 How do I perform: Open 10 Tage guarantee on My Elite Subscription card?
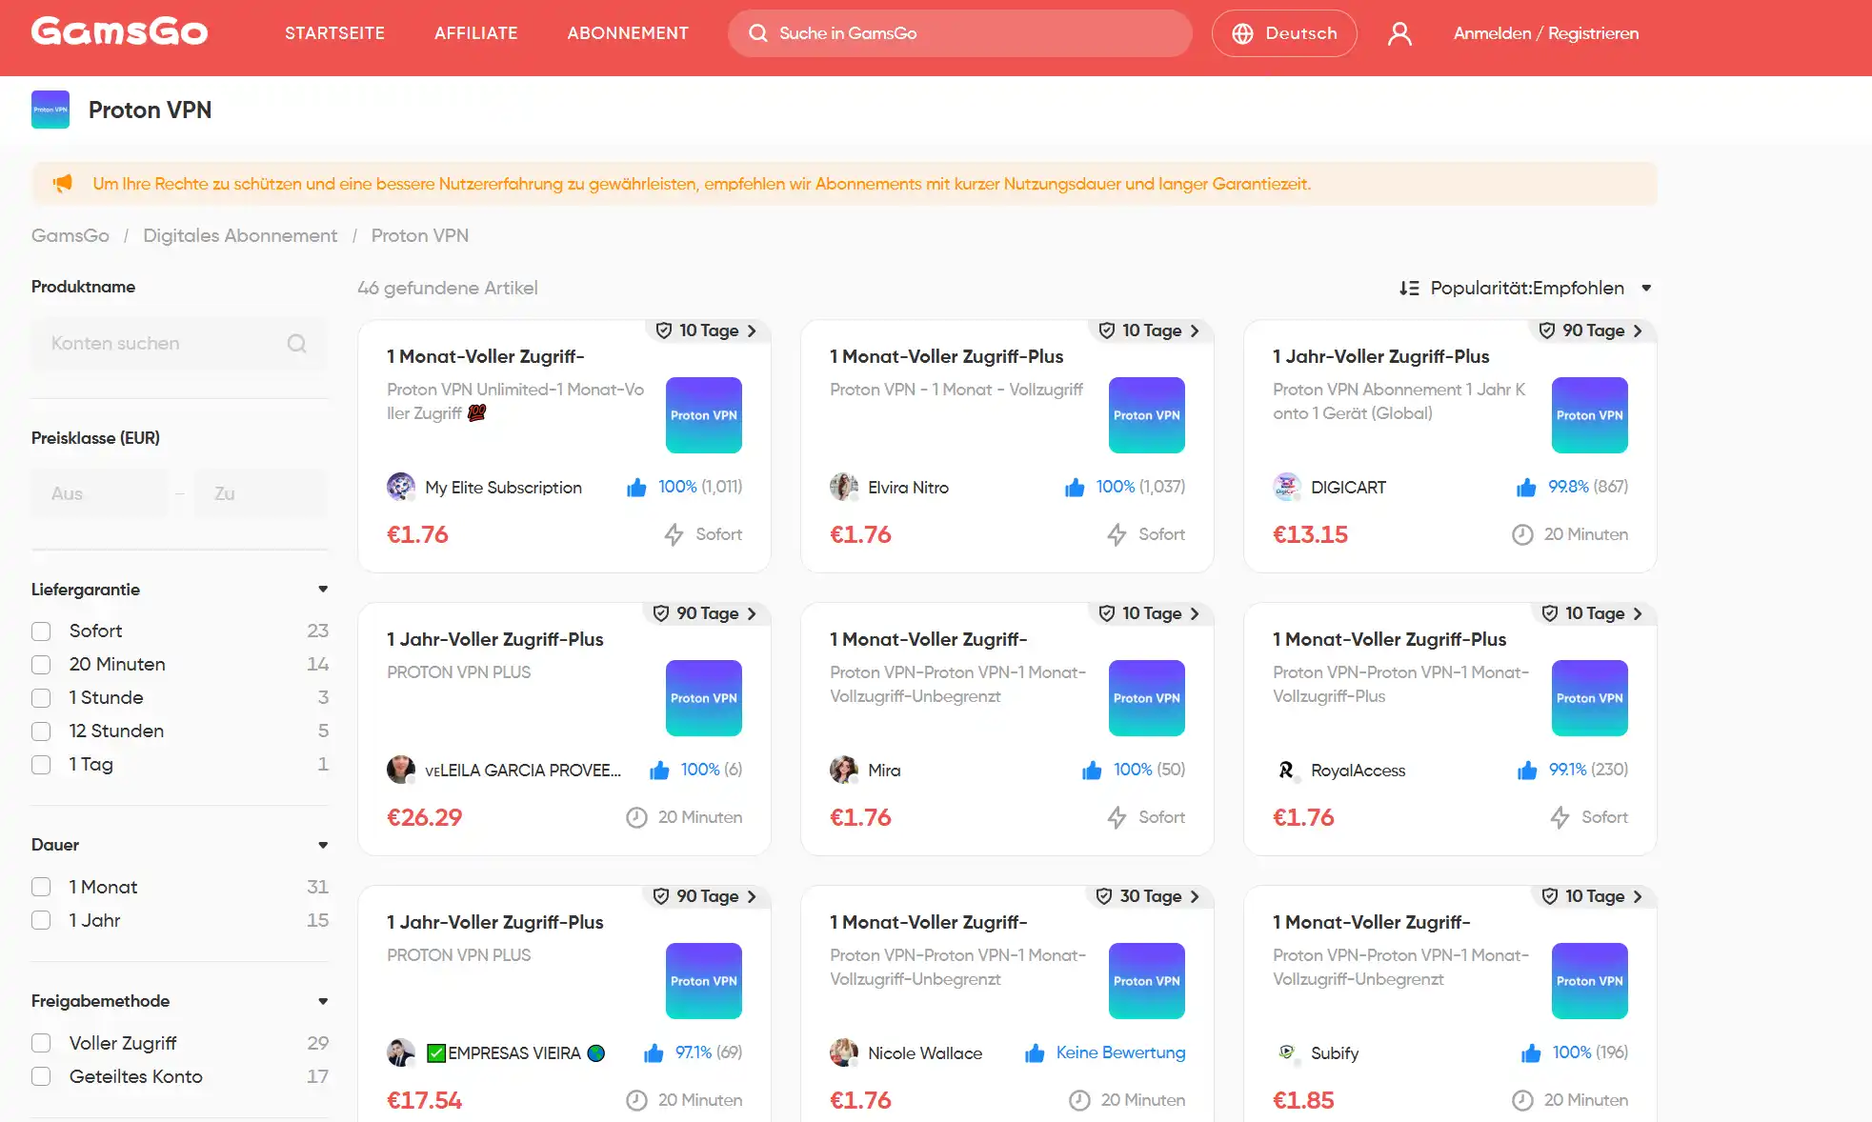707,331
